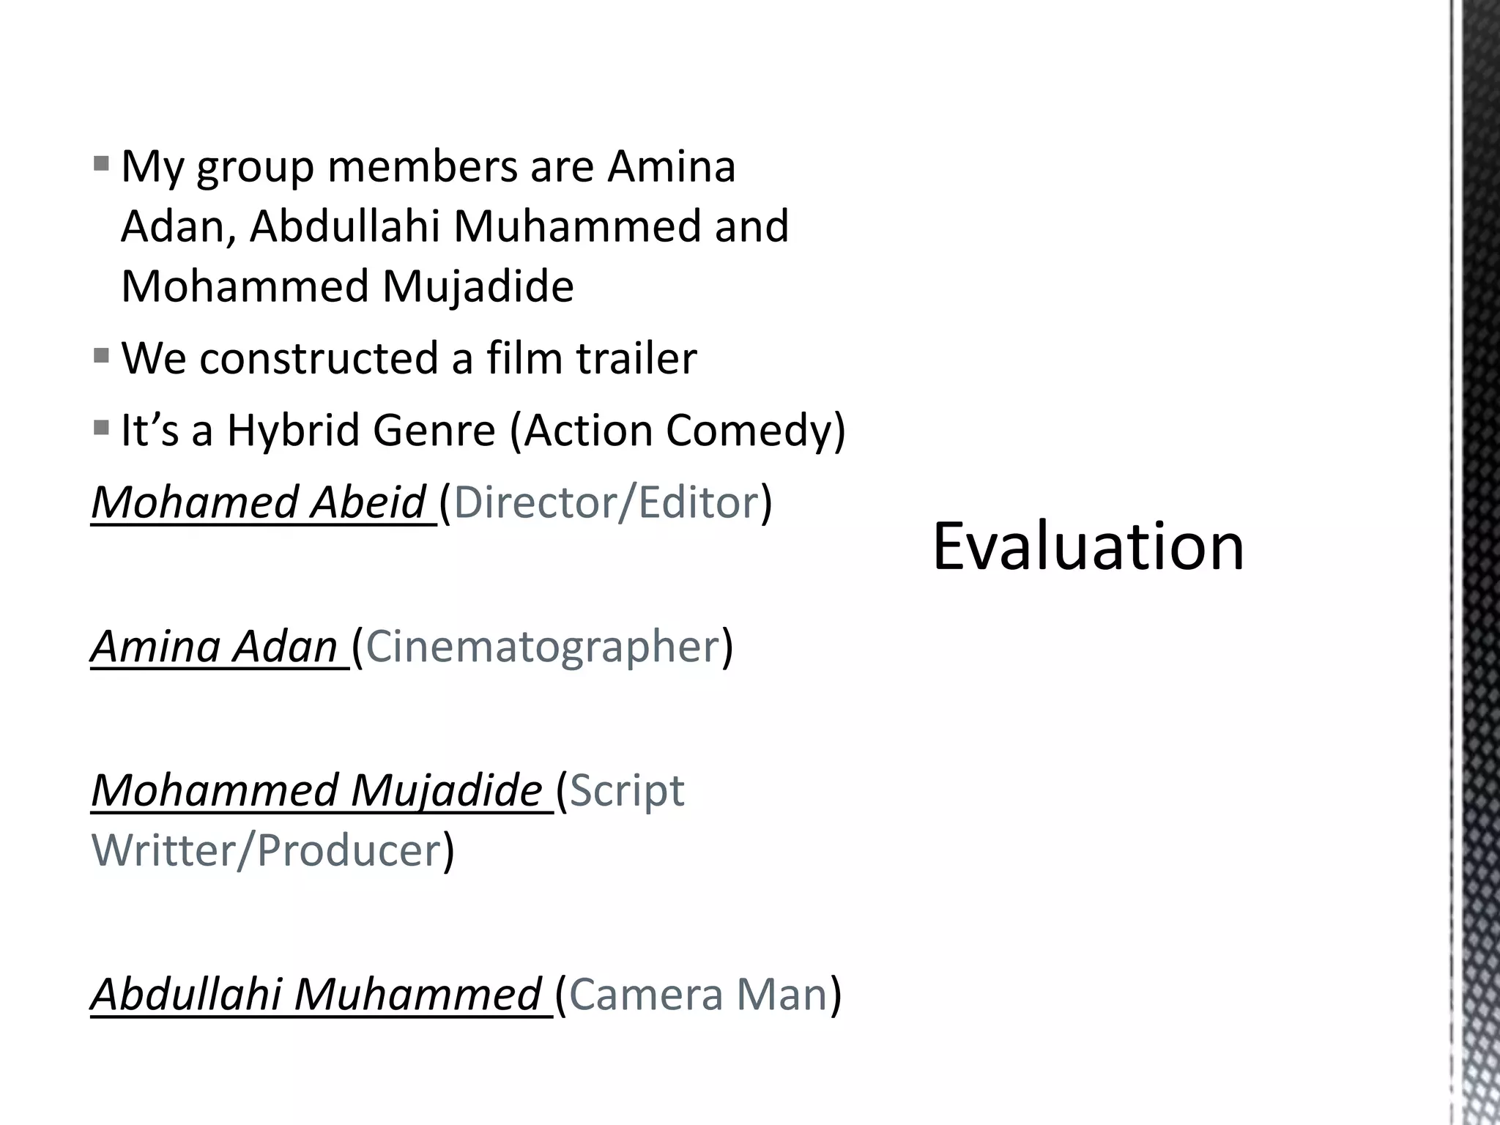The height and width of the screenshot is (1125, 1500).
Task: Click the grey word Script
Action: pos(627,791)
